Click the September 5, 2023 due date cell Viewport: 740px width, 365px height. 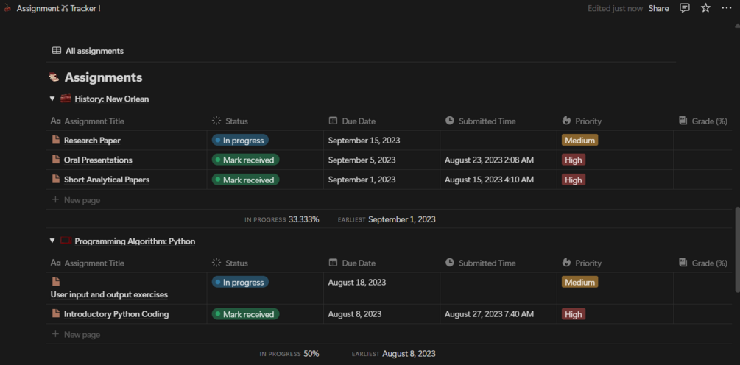pos(381,160)
